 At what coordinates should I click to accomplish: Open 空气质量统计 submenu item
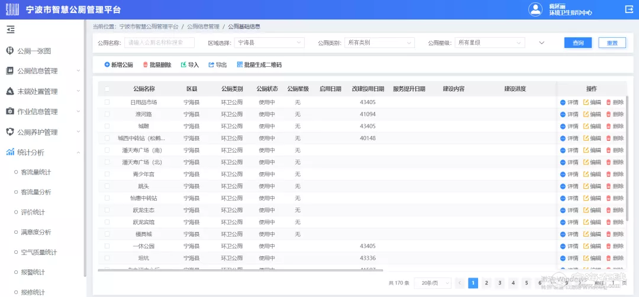point(38,252)
